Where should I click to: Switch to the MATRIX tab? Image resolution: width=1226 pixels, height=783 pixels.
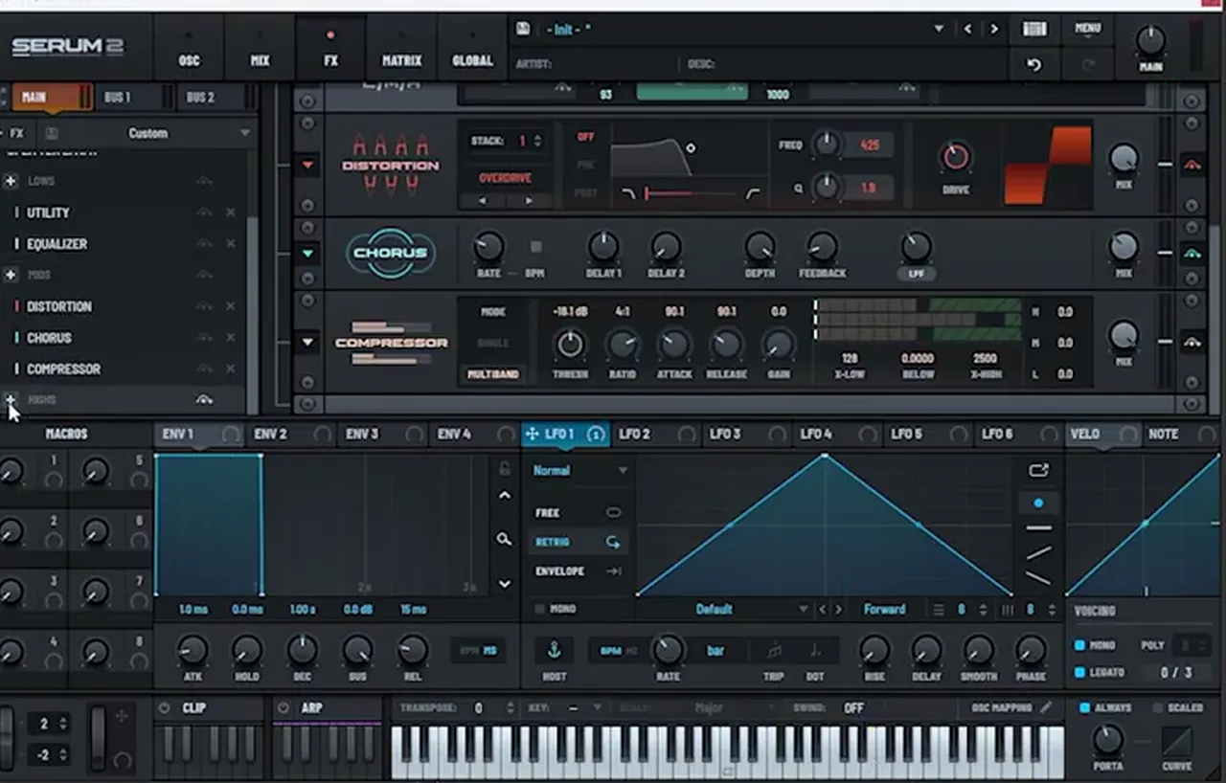[401, 47]
